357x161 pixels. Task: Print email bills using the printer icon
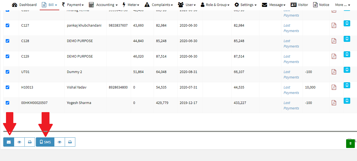tap(30, 142)
